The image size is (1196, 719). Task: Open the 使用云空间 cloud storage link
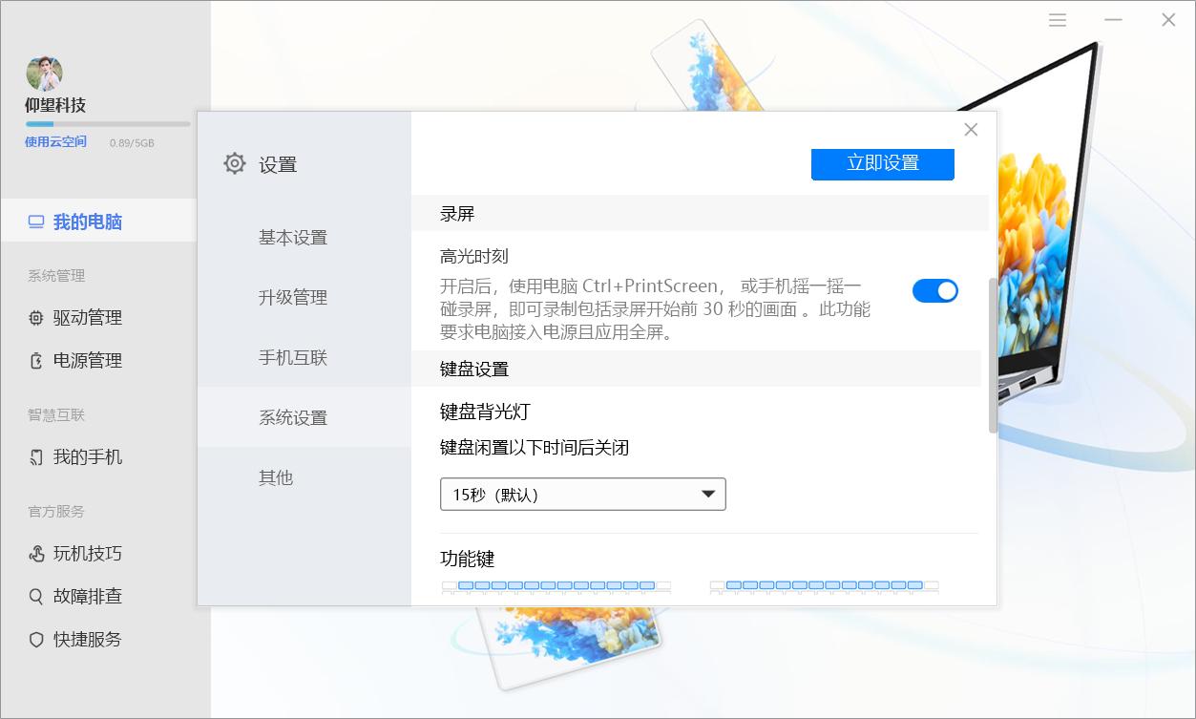54,141
